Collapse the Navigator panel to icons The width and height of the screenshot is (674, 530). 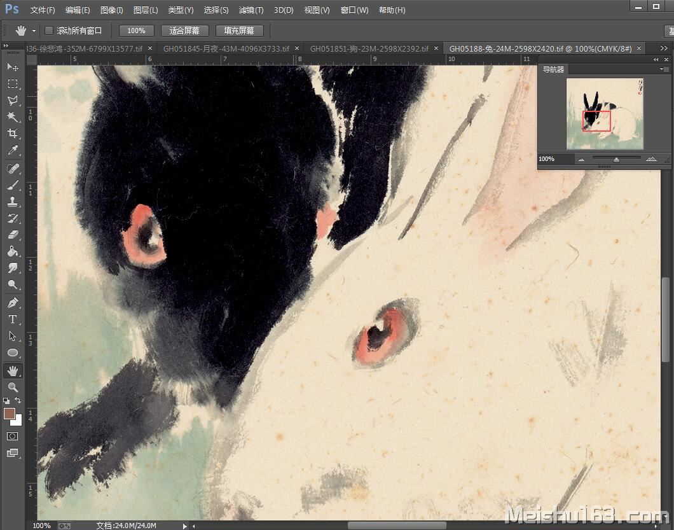656,59
